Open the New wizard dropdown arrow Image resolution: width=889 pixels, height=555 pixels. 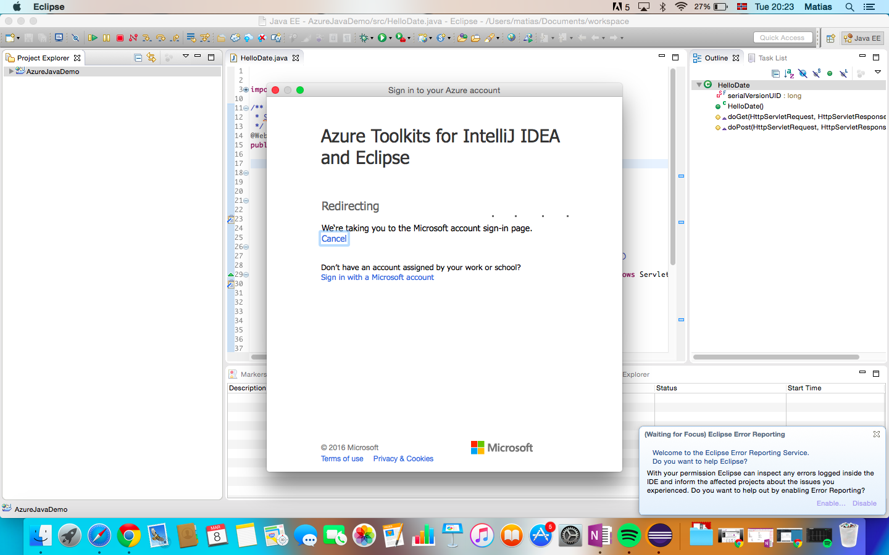[x=18, y=38]
